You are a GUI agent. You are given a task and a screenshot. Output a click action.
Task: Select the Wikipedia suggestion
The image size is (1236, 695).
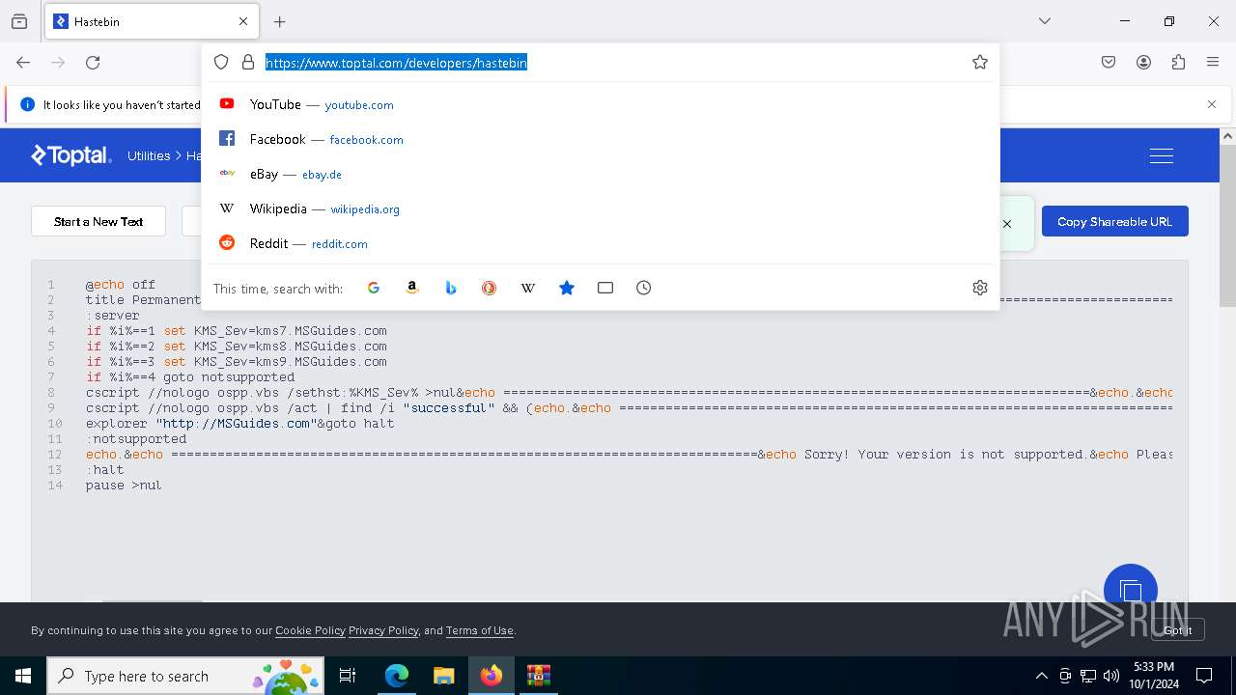[601, 208]
